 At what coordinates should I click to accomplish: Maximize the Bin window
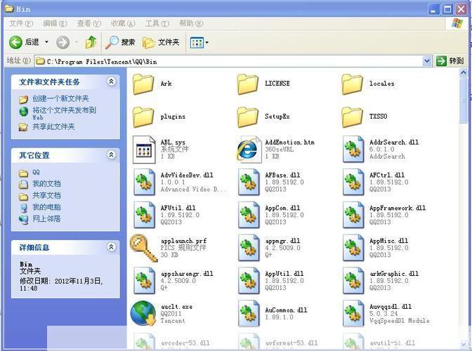[x=447, y=9]
